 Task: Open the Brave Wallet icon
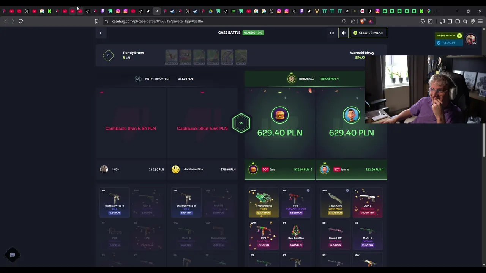pyautogui.click(x=458, y=21)
